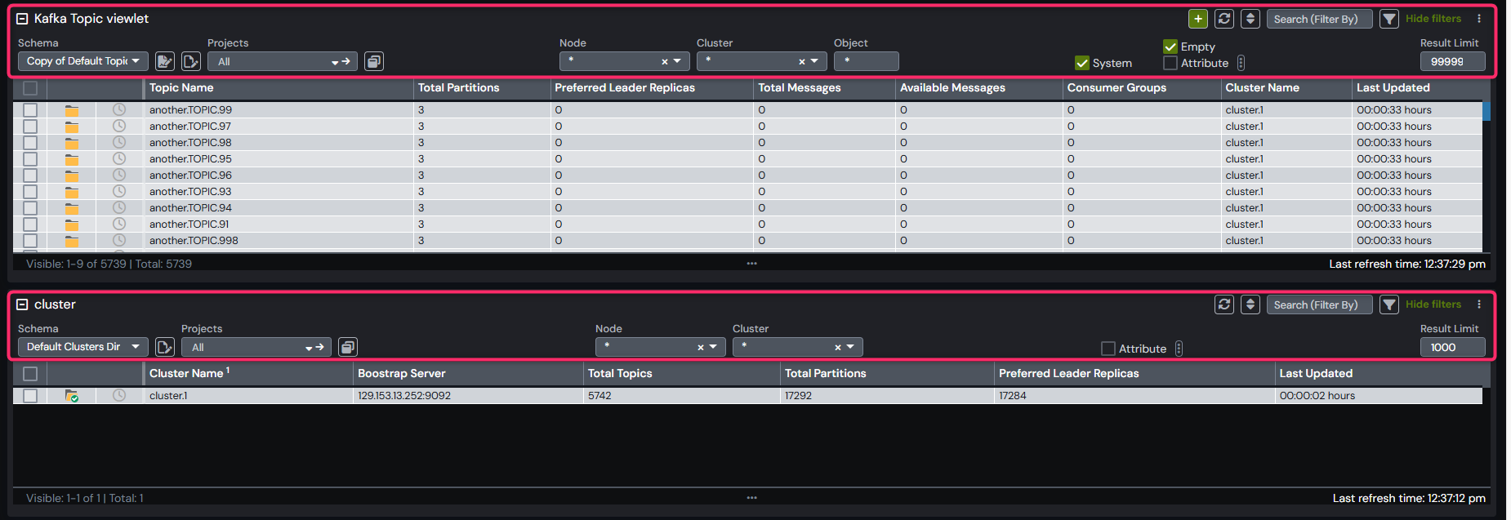The image size is (1511, 520).
Task: Clear the Node filter in cluster viewlet
Action: 701,347
